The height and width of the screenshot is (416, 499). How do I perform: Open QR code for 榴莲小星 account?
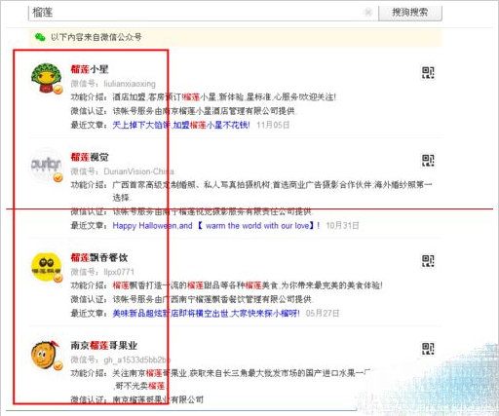[428, 73]
